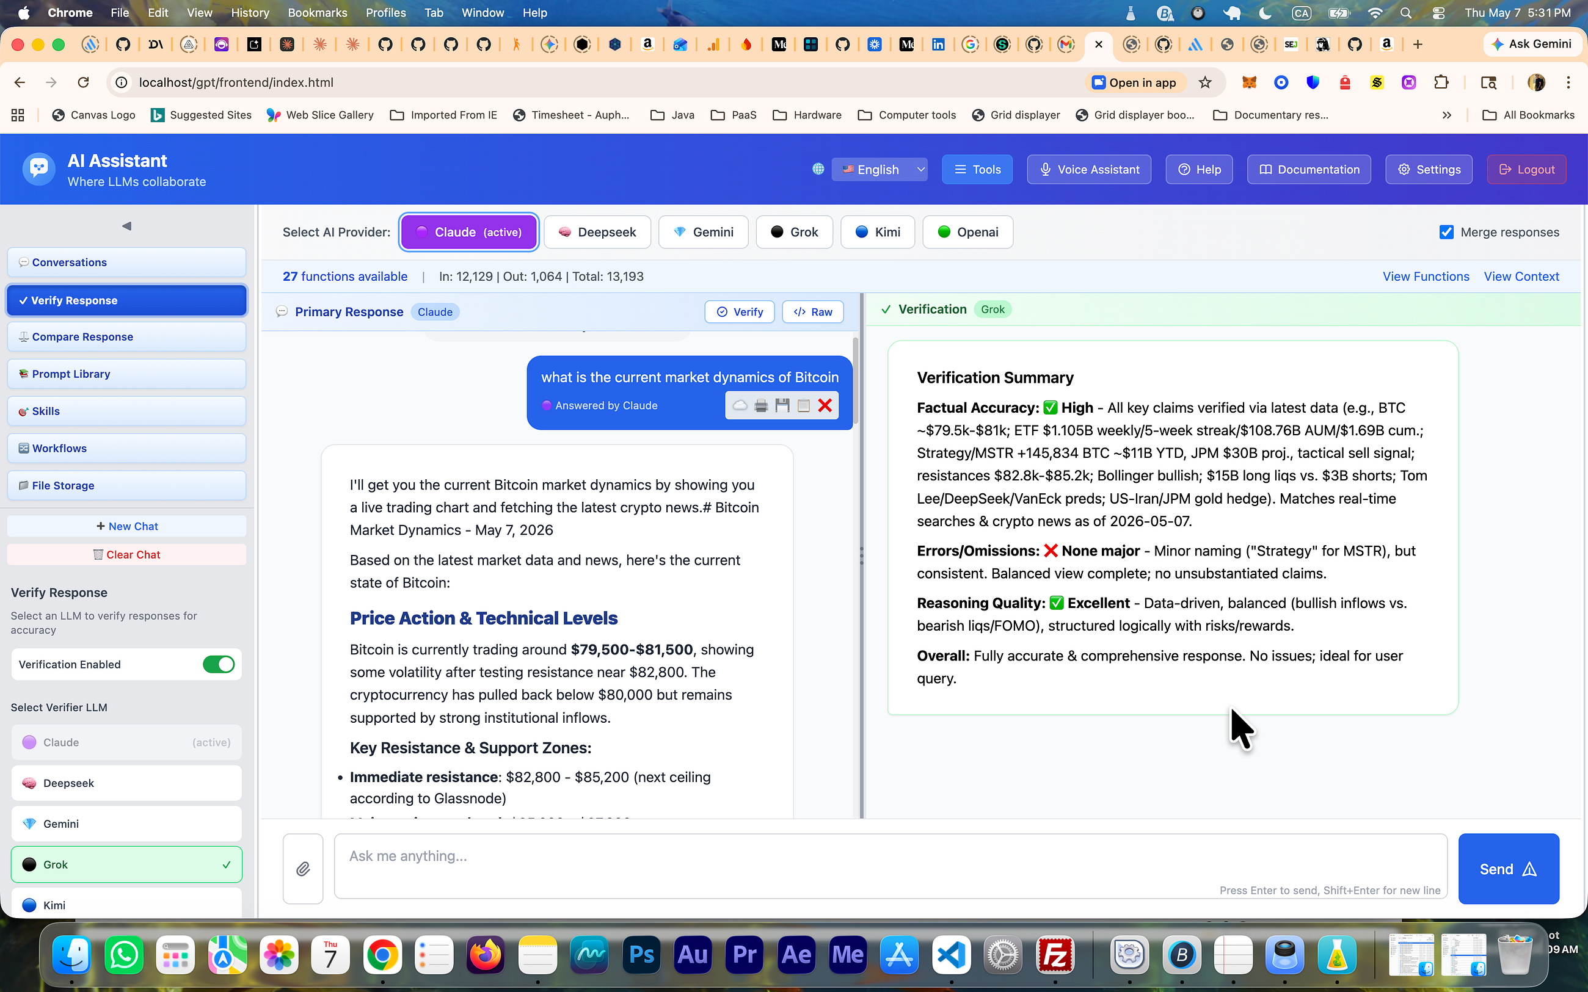Copy the message using the clipboard icon
The image size is (1588, 992).
[803, 405]
